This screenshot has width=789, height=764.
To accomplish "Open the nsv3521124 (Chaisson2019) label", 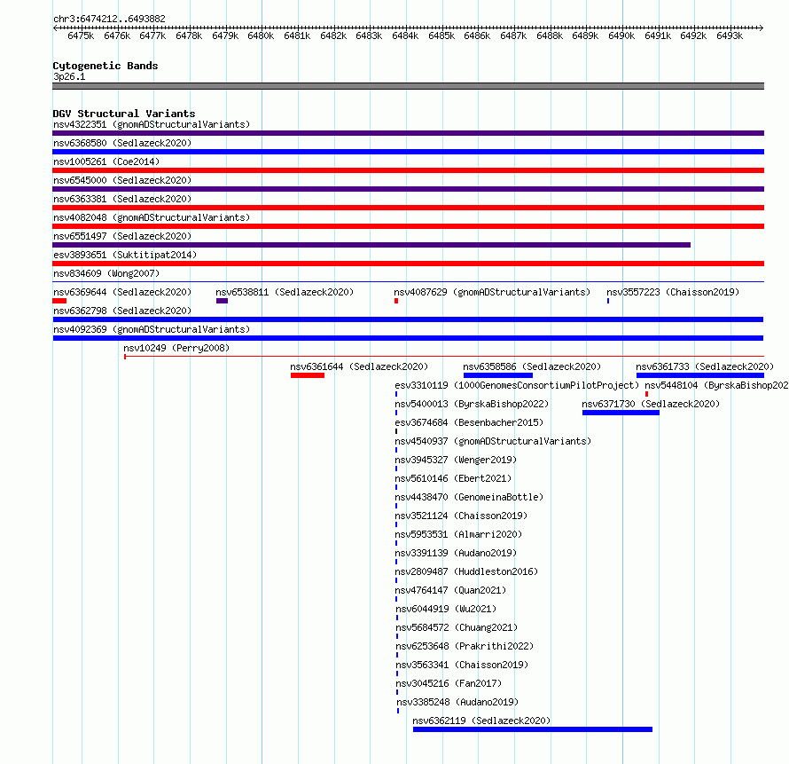I will tap(461, 516).
